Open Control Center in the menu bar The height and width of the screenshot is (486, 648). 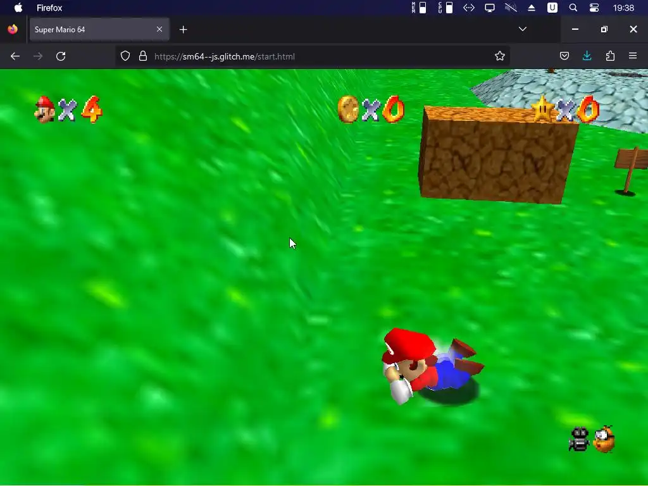point(594,8)
